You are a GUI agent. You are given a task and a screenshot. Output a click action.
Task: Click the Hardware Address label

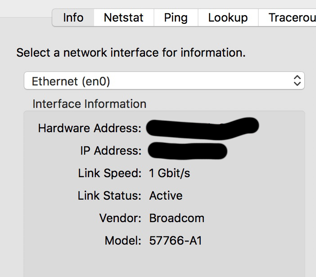pos(90,128)
